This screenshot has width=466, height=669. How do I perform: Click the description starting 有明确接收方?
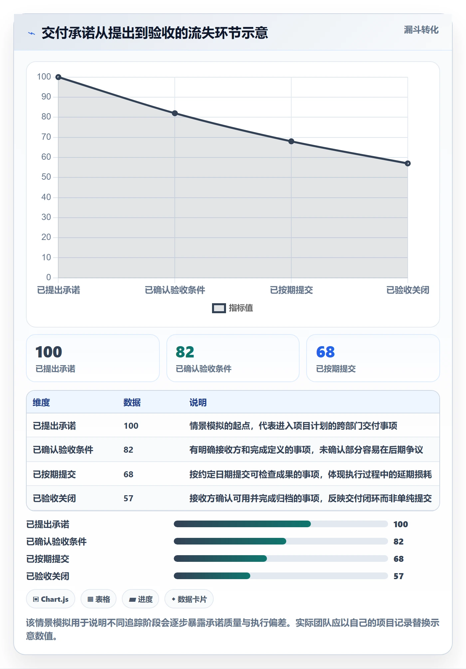click(x=306, y=450)
